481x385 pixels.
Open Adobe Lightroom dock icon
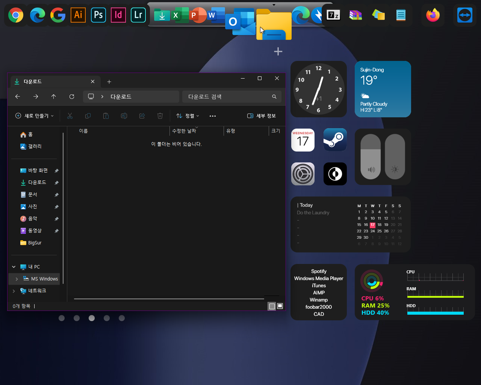point(138,15)
